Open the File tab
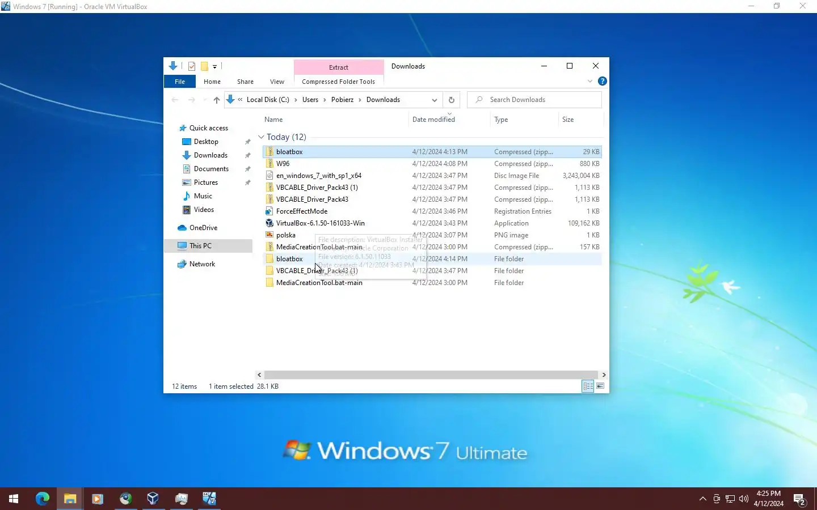 point(180,82)
